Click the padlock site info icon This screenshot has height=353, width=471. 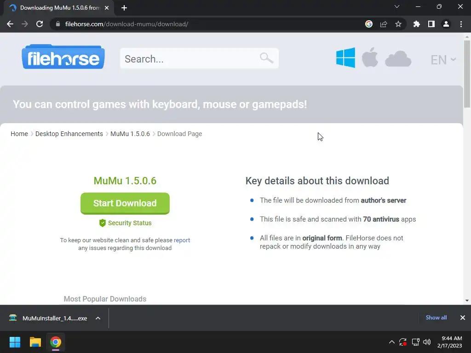58,24
